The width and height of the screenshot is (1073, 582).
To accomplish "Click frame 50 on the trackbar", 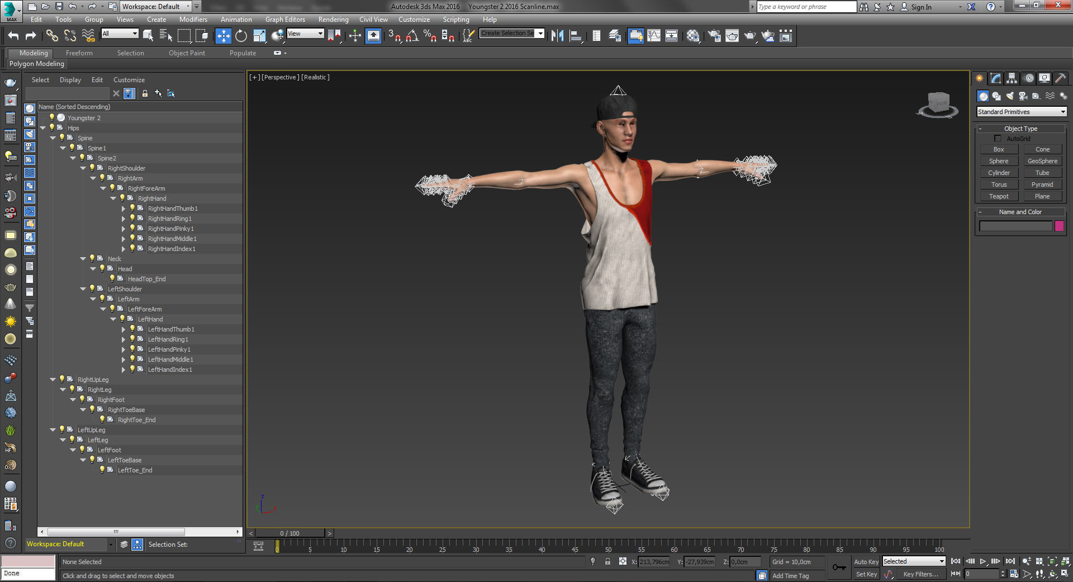I will (608, 545).
